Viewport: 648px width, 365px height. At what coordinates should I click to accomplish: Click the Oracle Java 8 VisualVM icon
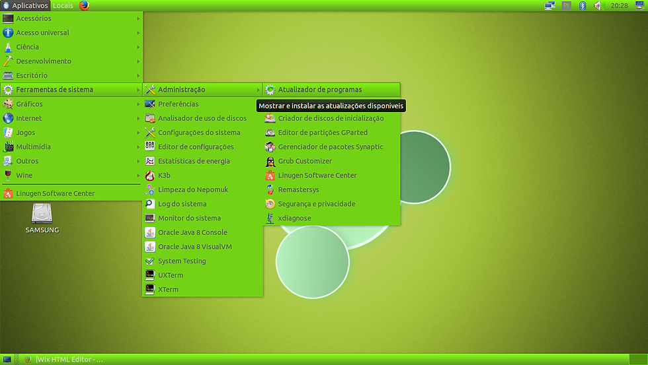click(150, 247)
